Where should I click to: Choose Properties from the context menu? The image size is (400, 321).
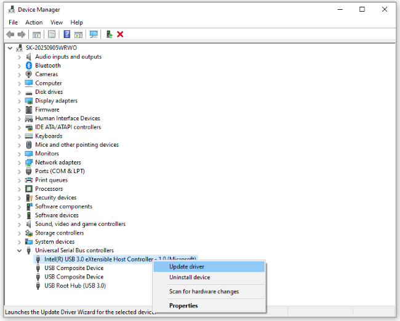point(209,306)
